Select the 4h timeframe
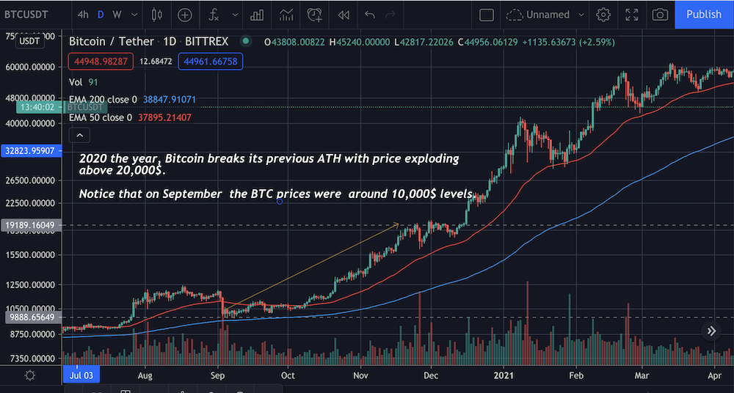This screenshot has height=393, width=734. [83, 15]
